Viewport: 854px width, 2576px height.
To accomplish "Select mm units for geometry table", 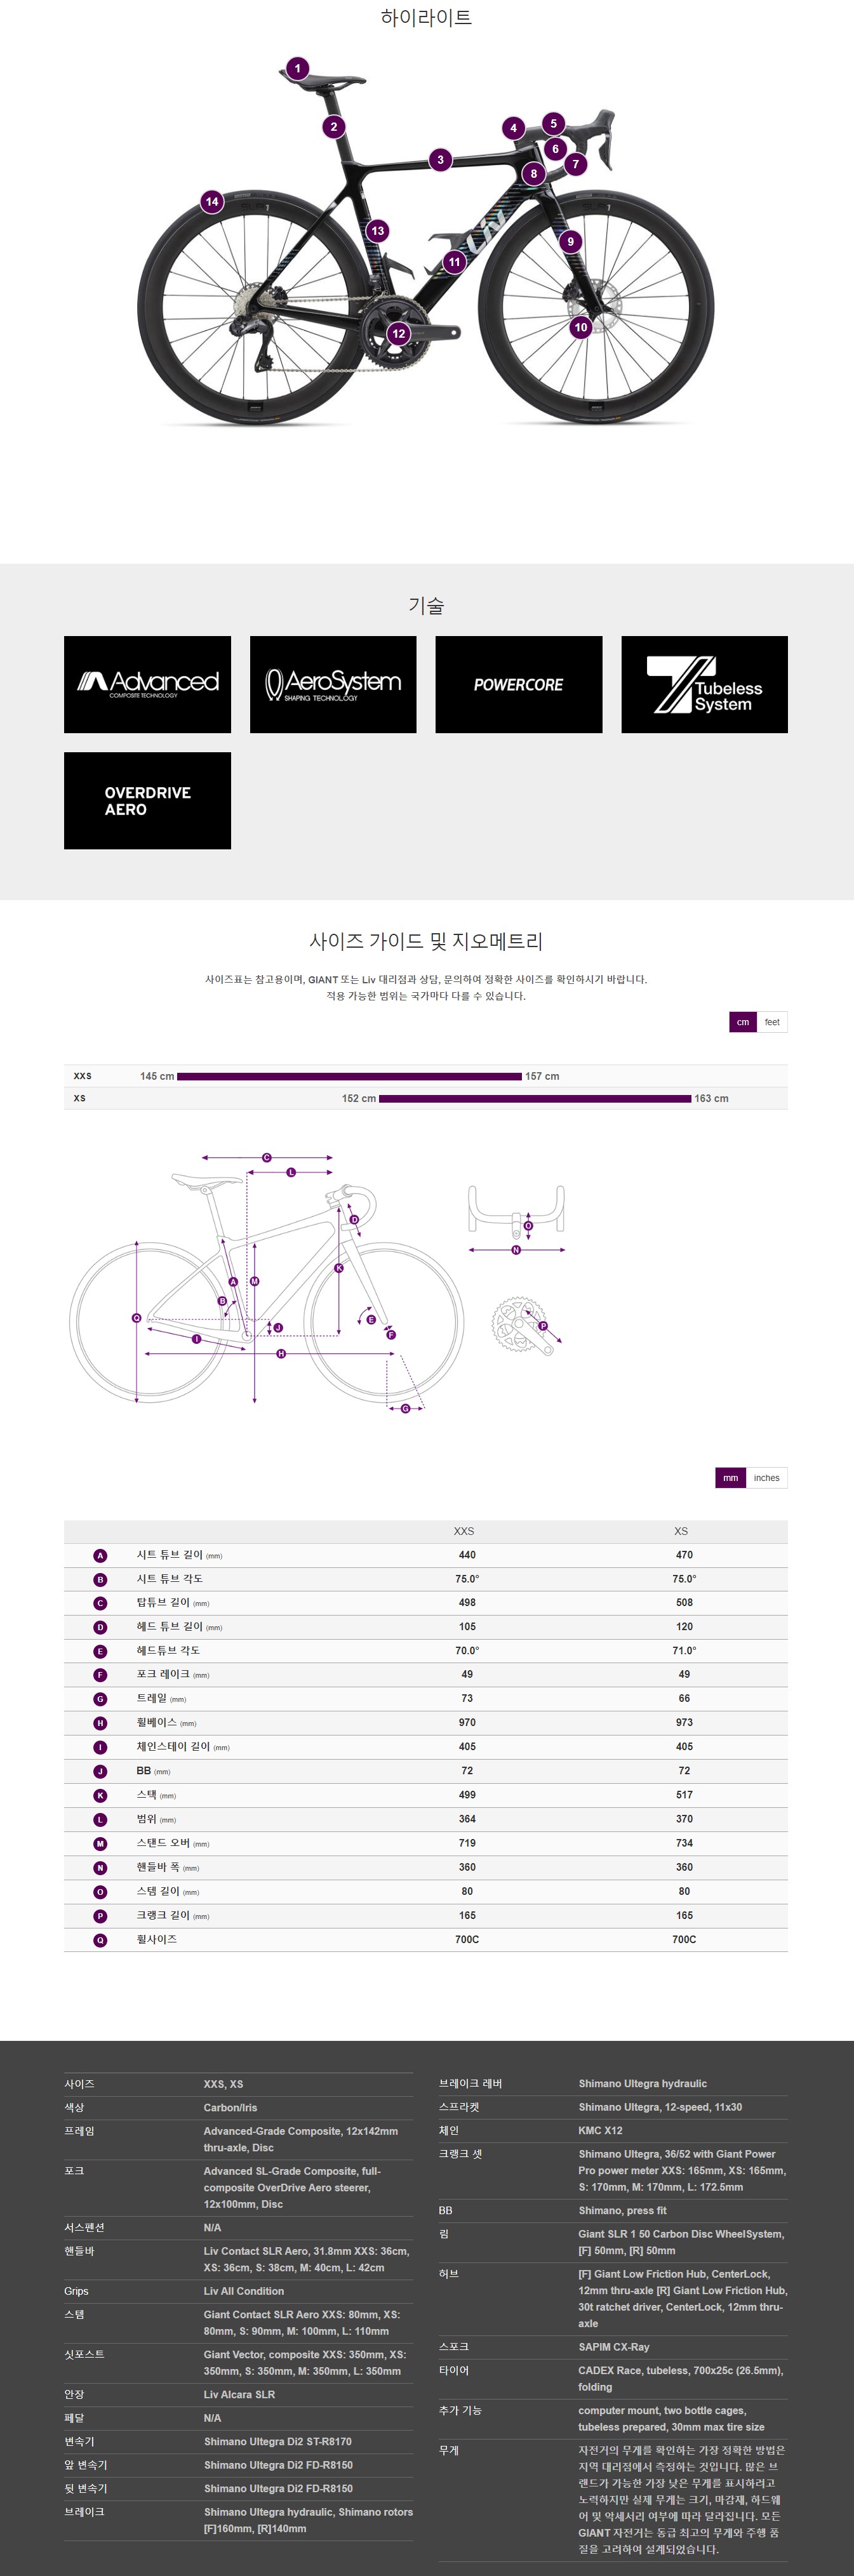I will coord(731,1478).
